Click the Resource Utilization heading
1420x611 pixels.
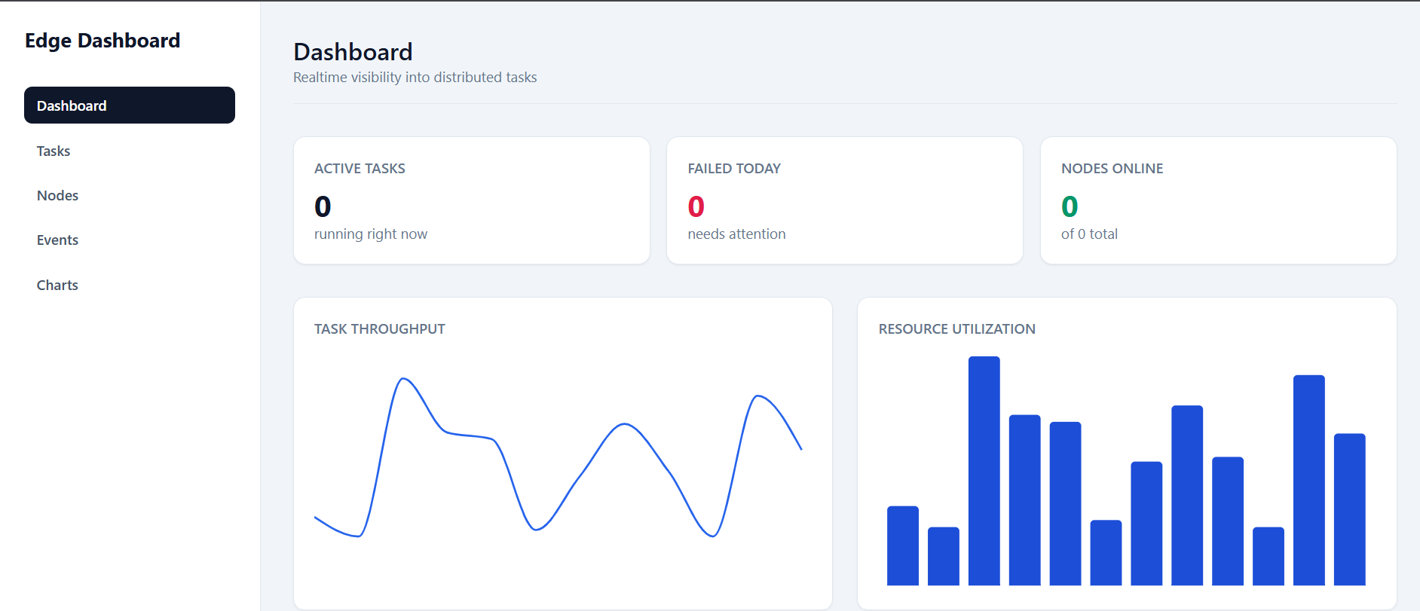click(957, 329)
